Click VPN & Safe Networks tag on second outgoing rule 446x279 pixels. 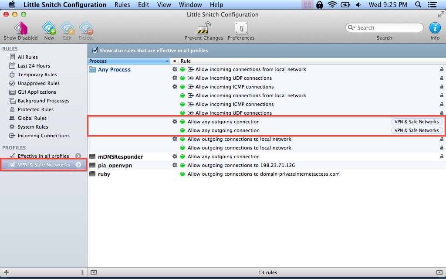click(x=417, y=130)
